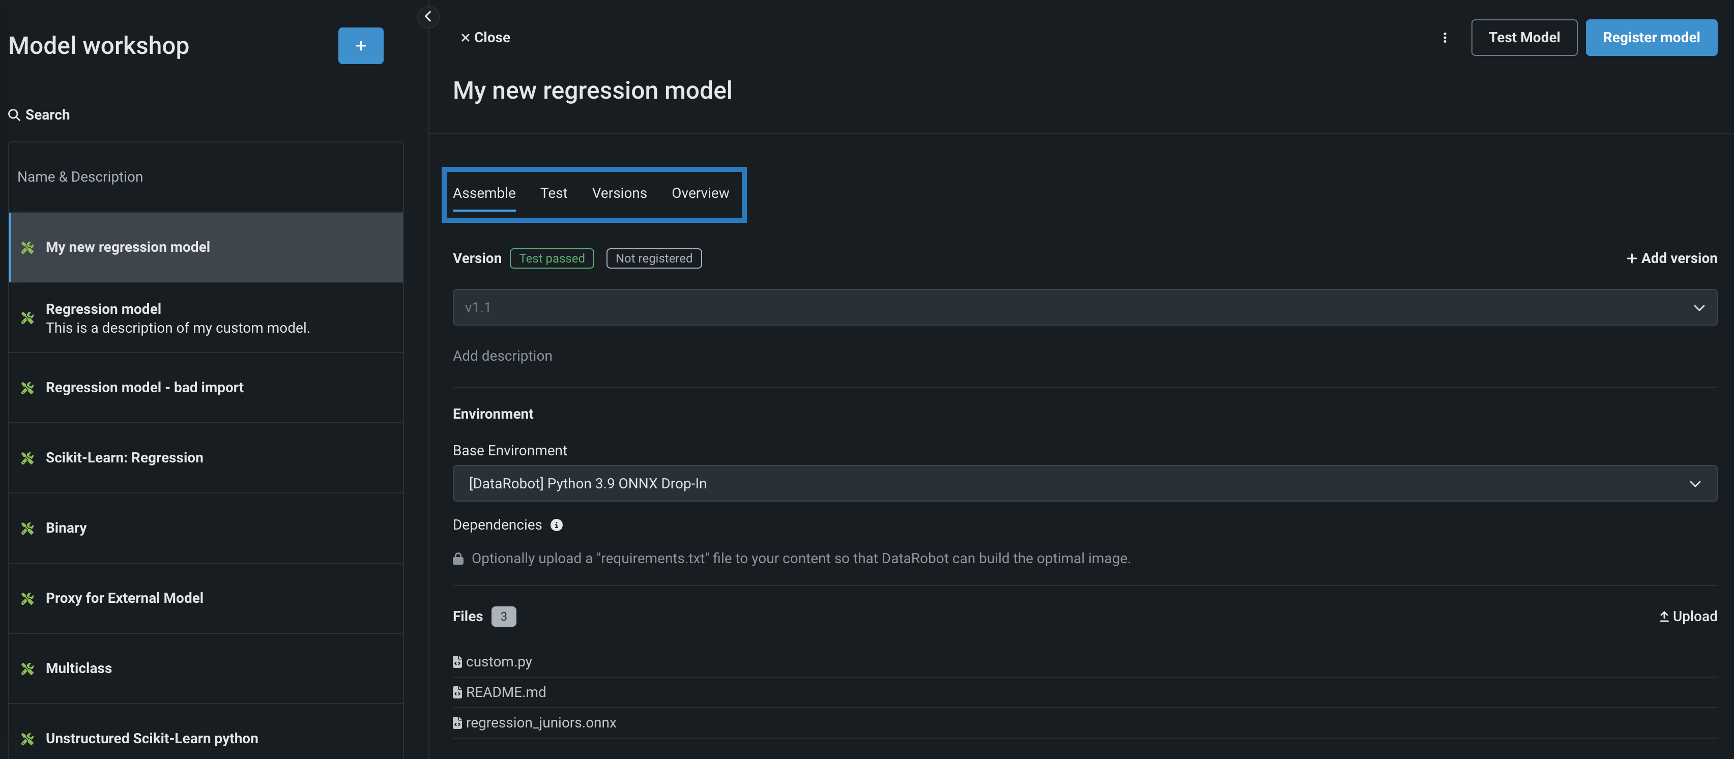This screenshot has width=1734, height=759.
Task: Open the Versions tab
Action: [619, 193]
